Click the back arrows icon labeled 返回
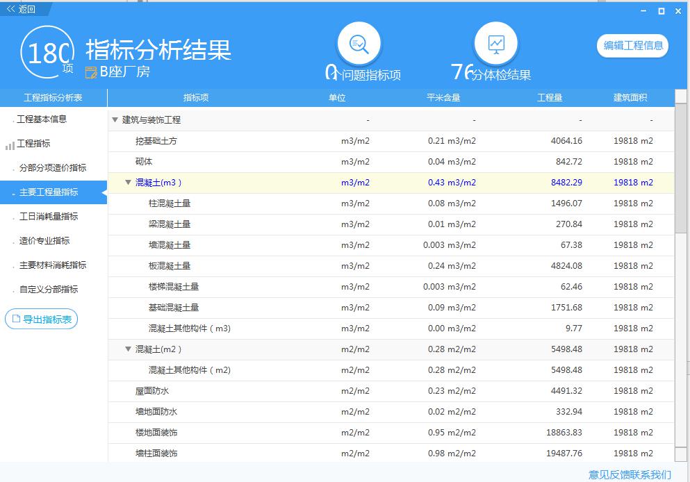Viewport: 690px width, 482px height. coord(11,9)
